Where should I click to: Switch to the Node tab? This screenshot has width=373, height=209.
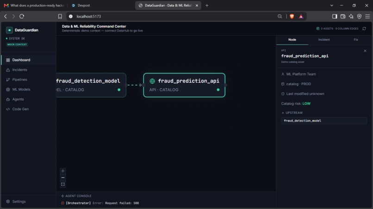(292, 40)
